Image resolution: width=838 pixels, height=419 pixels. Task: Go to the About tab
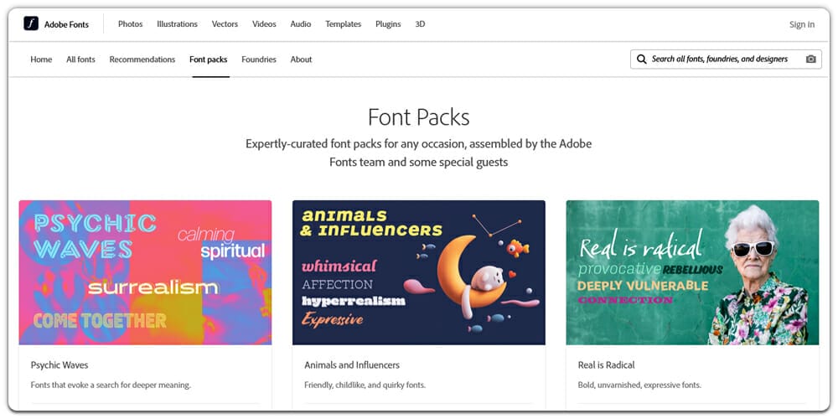click(x=301, y=59)
